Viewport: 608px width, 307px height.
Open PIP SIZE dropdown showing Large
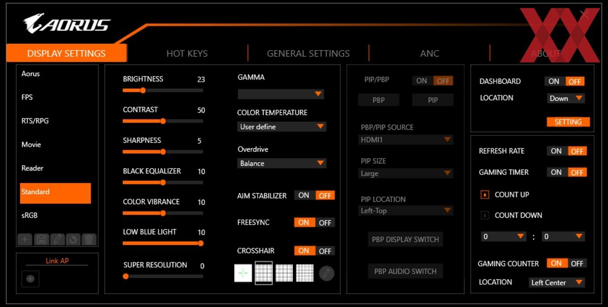(406, 173)
